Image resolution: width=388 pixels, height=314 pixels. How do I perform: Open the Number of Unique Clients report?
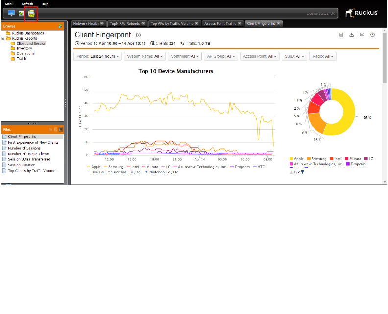(29, 154)
